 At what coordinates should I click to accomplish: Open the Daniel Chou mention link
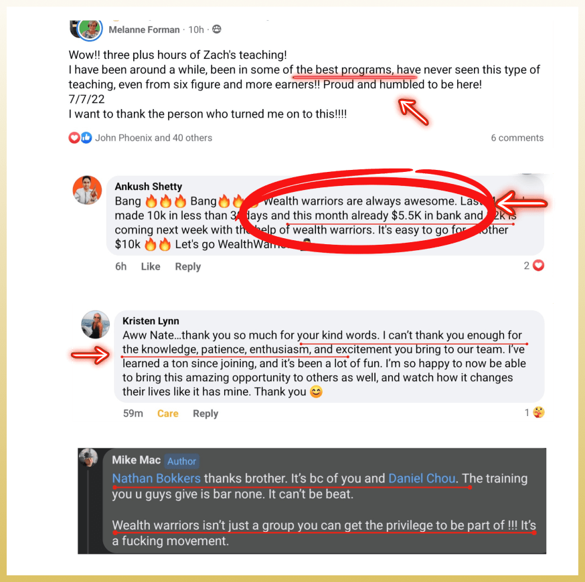coord(422,478)
